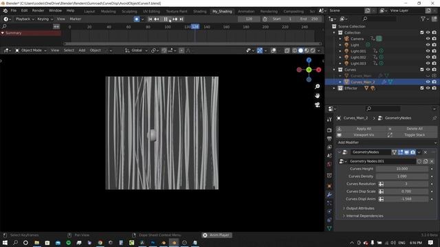Open the Window menu

(x=55, y=10)
